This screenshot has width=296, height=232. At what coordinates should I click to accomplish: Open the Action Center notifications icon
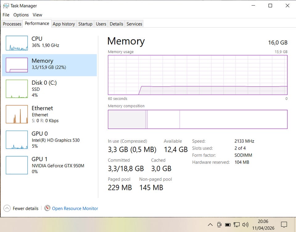284,225
